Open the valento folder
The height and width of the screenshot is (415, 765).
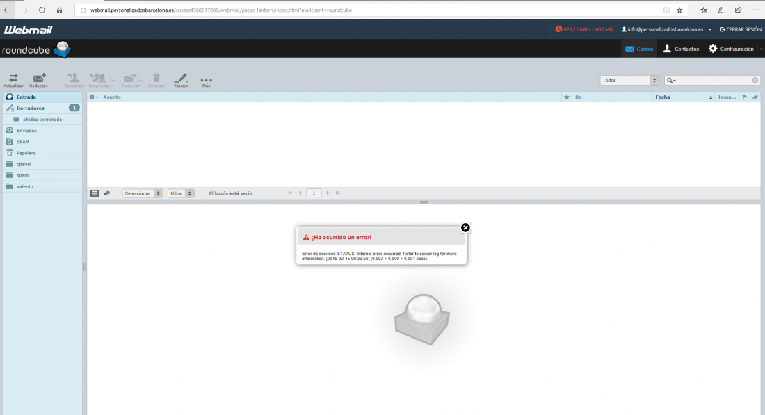(x=42, y=187)
